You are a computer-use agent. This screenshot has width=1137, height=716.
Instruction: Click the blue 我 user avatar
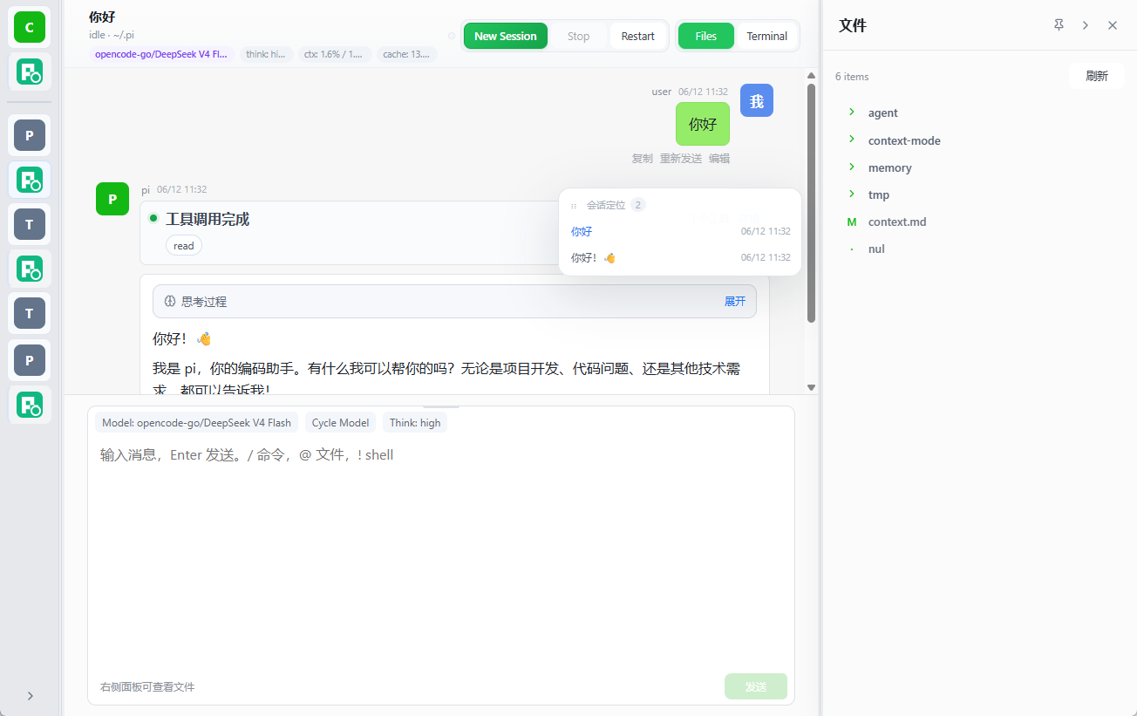pos(757,100)
